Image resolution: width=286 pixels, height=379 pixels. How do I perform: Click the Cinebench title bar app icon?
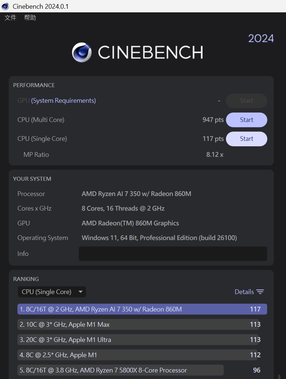pyautogui.click(x=5, y=6)
